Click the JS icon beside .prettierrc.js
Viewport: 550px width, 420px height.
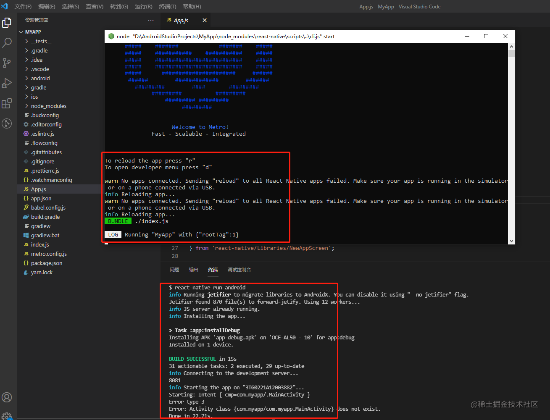(26, 171)
